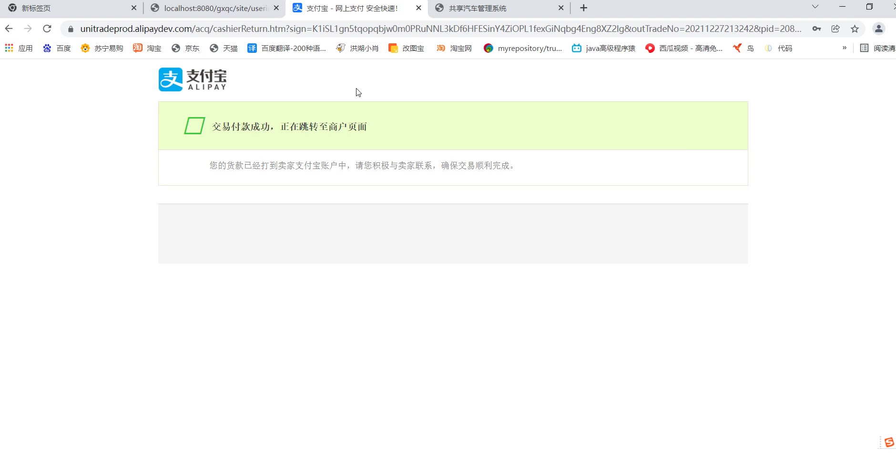Viewport: 896px width, 476px height.
Task: Click the Alipay logo
Action: coord(193,79)
